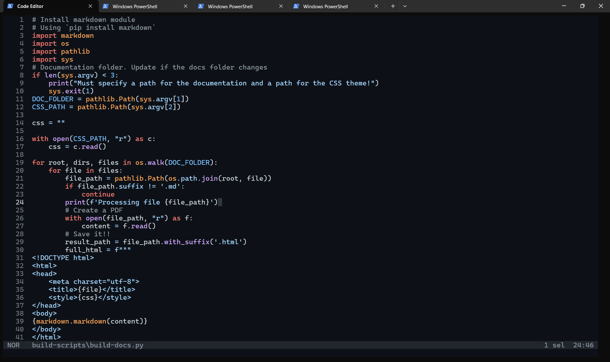The image size is (610, 362).
Task: Click line number 24 in gutter
Action: pyautogui.click(x=20, y=202)
